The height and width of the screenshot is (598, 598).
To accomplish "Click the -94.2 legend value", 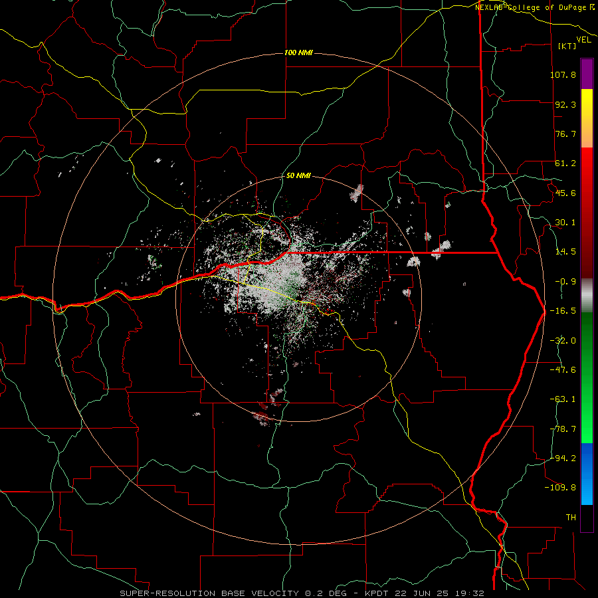I will point(563,458).
